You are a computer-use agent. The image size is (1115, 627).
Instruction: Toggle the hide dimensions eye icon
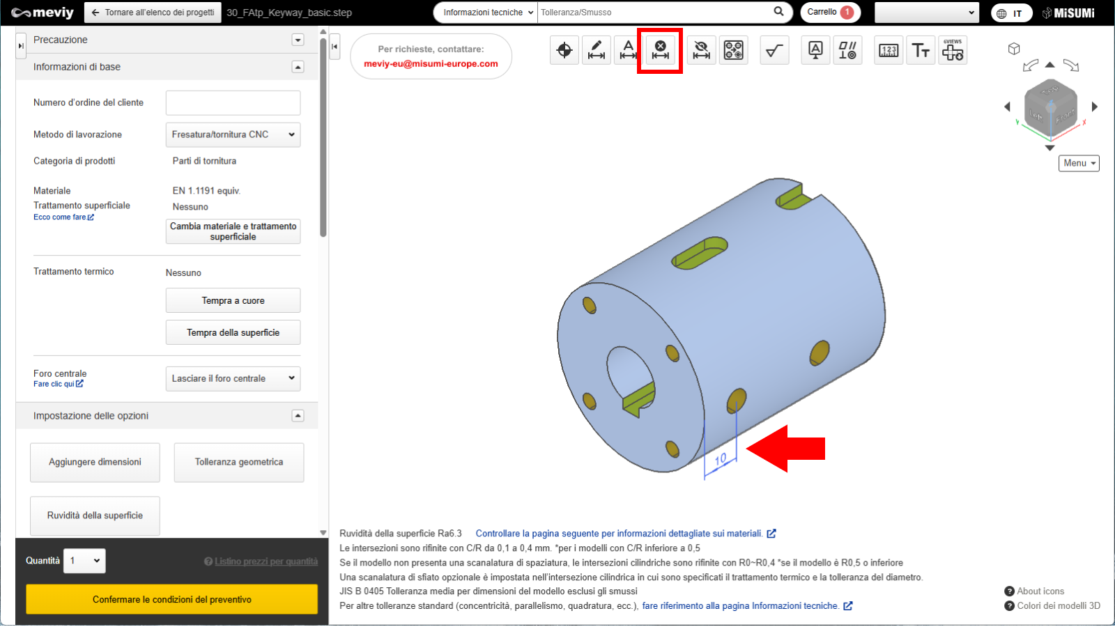click(x=701, y=50)
